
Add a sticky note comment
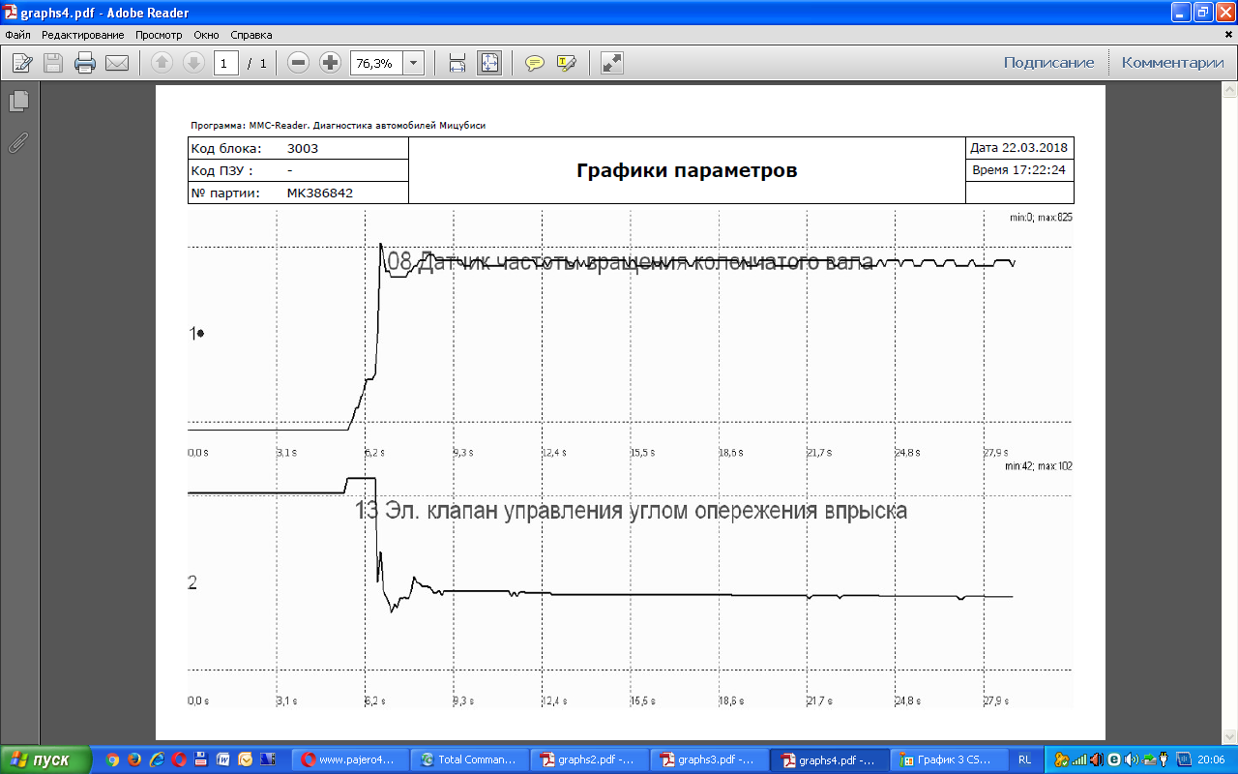[534, 64]
